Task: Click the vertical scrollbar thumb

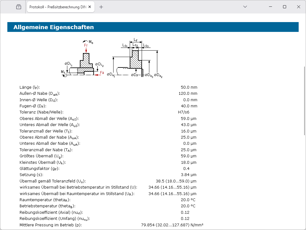Action: pyautogui.click(x=304, y=101)
